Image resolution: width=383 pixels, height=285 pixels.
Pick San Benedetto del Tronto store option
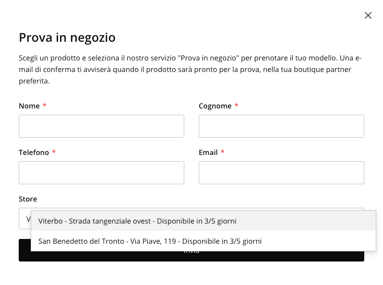click(150, 241)
